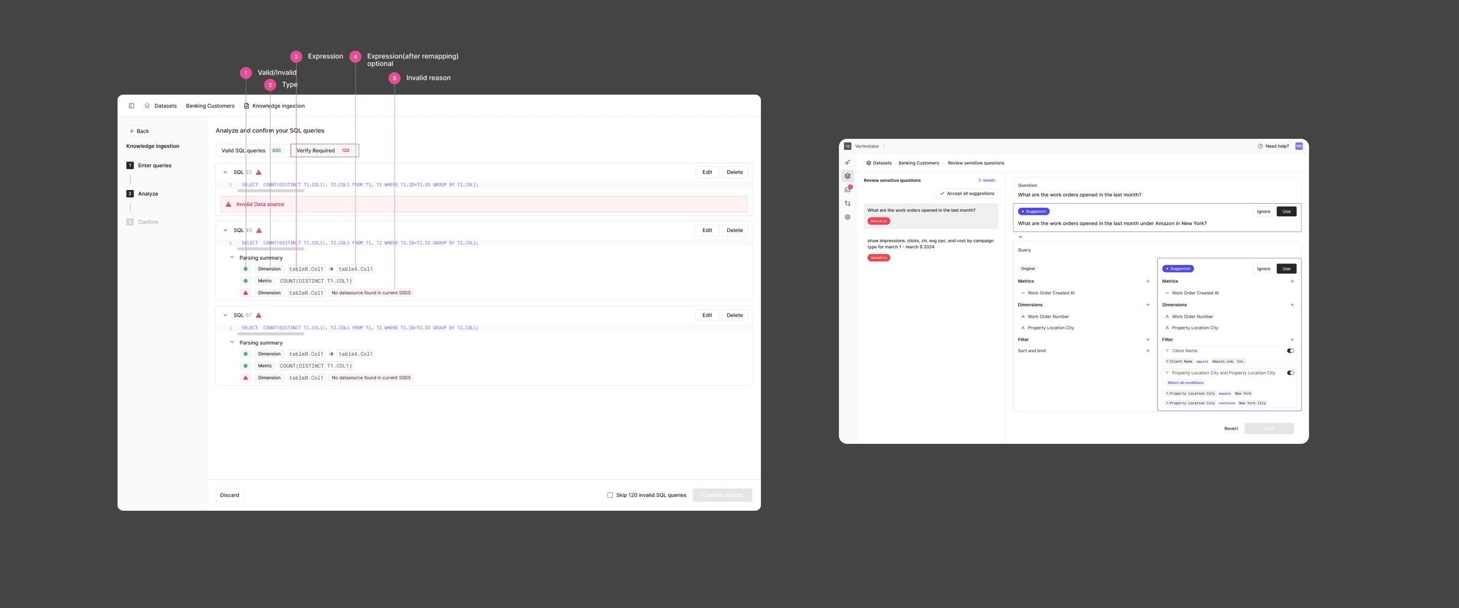Switch to Verify Required tab
The width and height of the screenshot is (1459, 608).
coord(325,150)
